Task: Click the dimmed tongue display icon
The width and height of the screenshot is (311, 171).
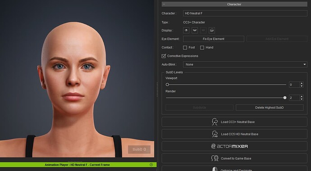Action: (203, 30)
